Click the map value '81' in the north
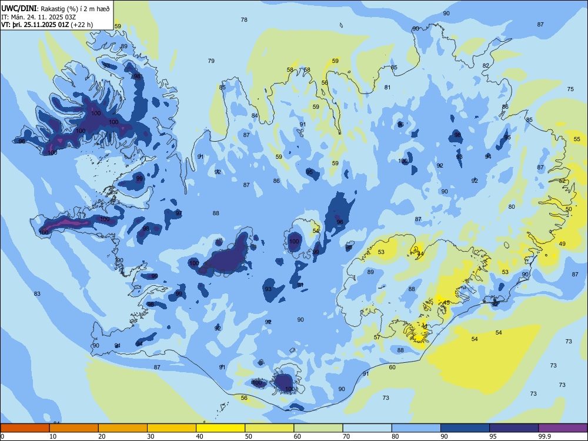 (387, 88)
